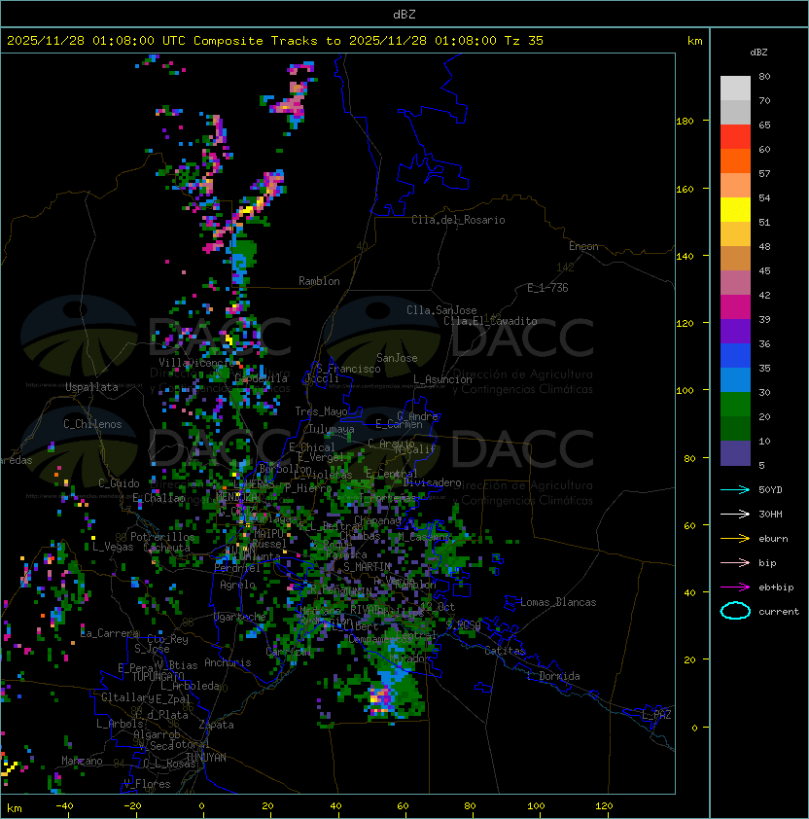809x819 pixels.
Task: Click the Encon map label
Action: click(x=583, y=246)
